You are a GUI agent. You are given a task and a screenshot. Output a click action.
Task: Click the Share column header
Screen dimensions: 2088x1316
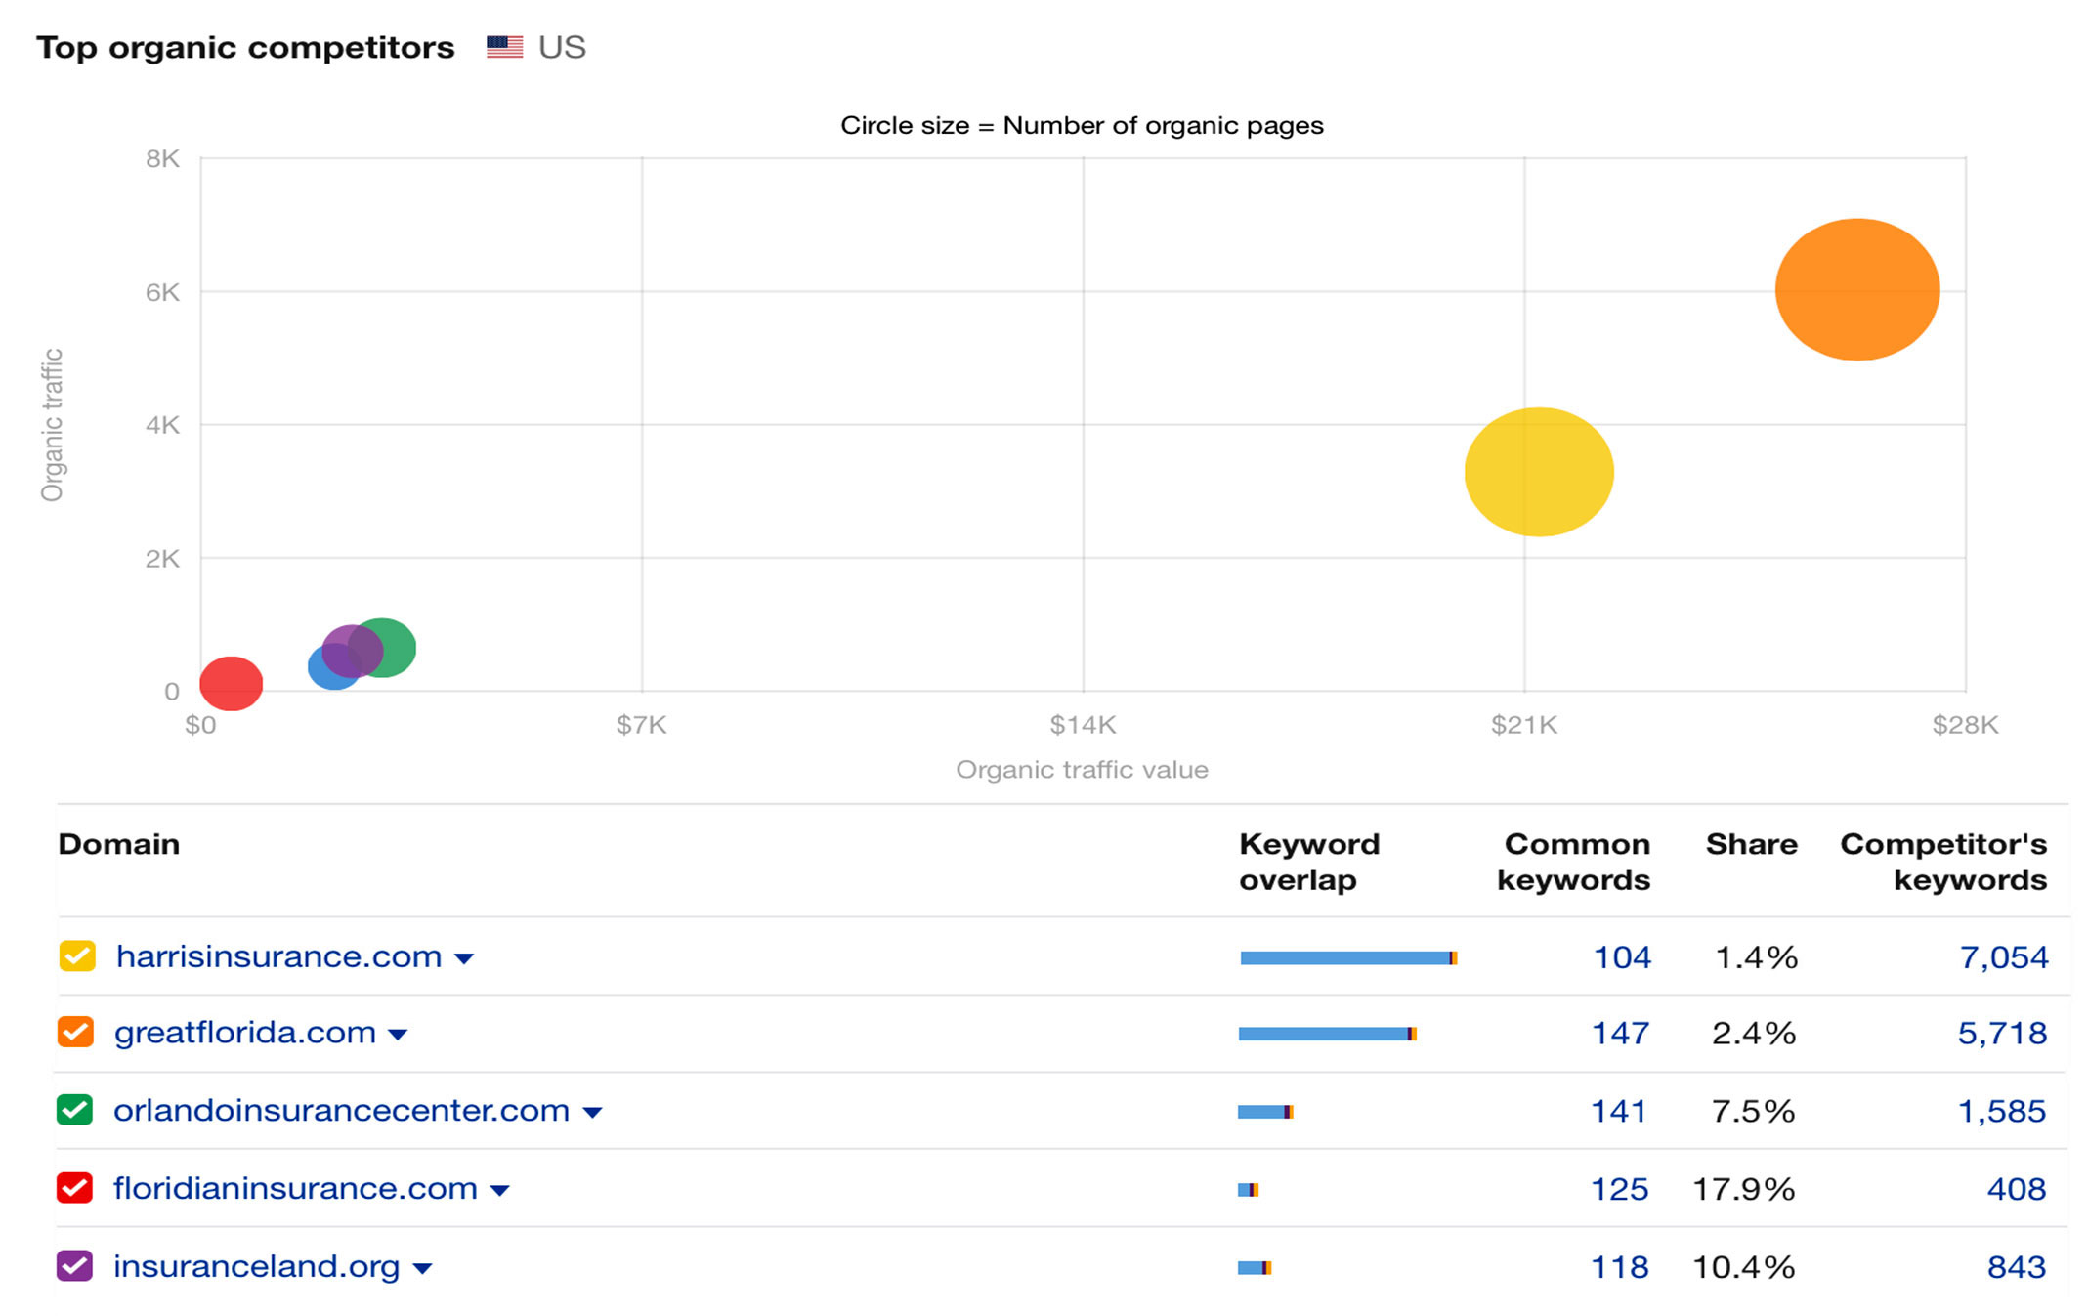pyautogui.click(x=1751, y=844)
